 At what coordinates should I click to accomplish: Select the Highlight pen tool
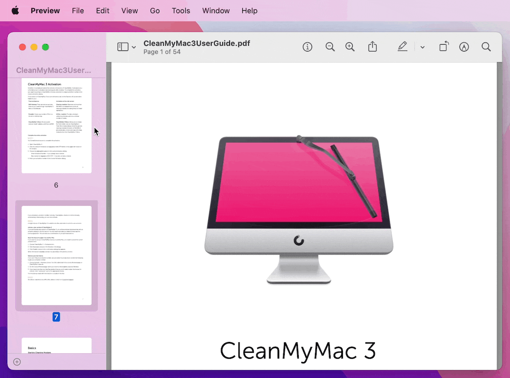pos(402,46)
